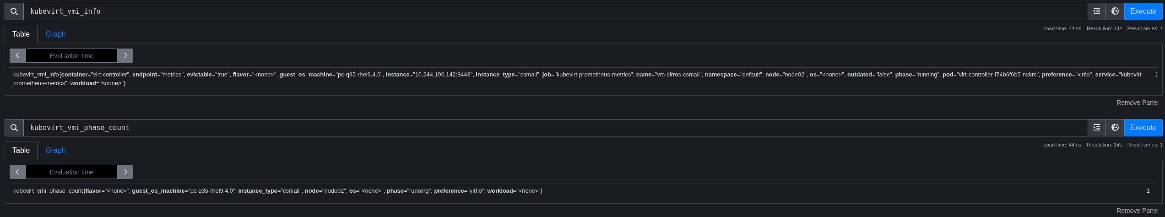The height and width of the screenshot is (217, 1165).
Task: Execute the kubevirt_vmi_phase_count query
Action: [x=1143, y=128]
